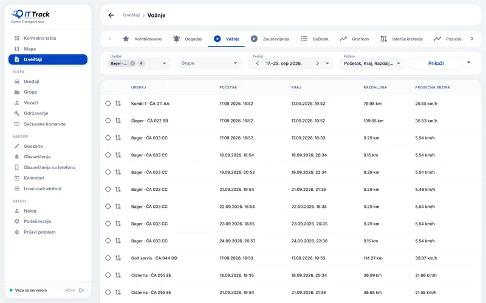The width and height of the screenshot is (486, 303).
Task: Open route icon for Cisterna 21.09.2026. 19:54
Action: [118, 292]
